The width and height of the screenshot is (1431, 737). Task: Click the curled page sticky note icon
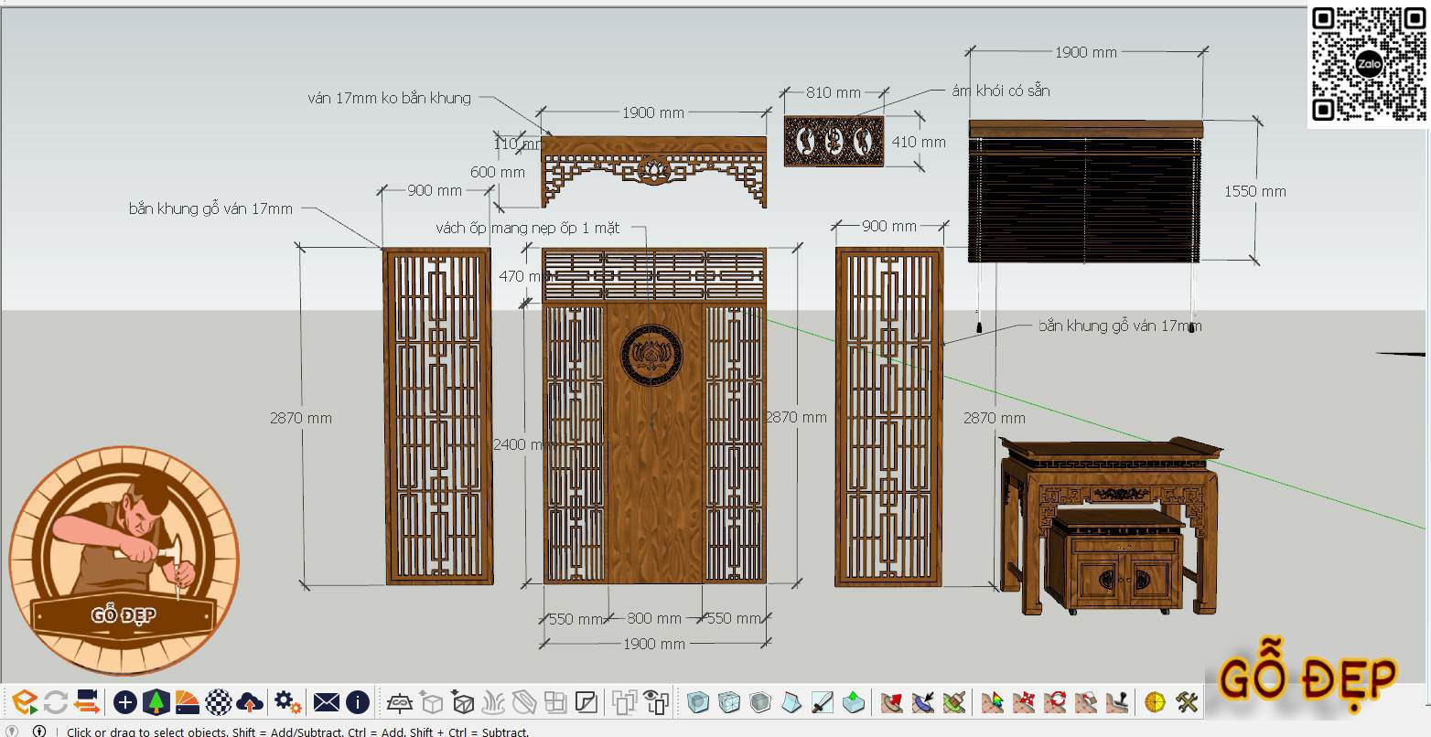tap(586, 702)
